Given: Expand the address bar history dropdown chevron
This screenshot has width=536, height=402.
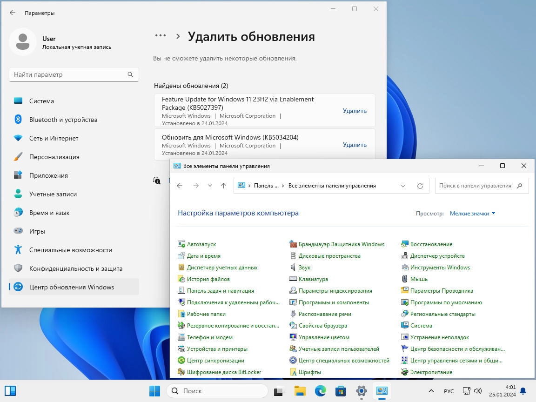Looking at the screenshot, I should tap(402, 186).
